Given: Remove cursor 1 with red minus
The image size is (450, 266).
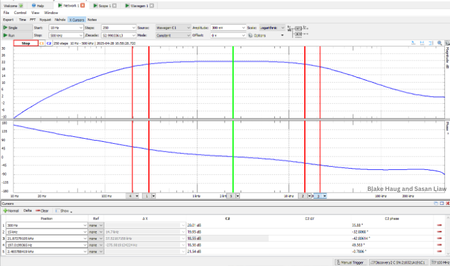Looking at the screenshot, I should (439, 225).
